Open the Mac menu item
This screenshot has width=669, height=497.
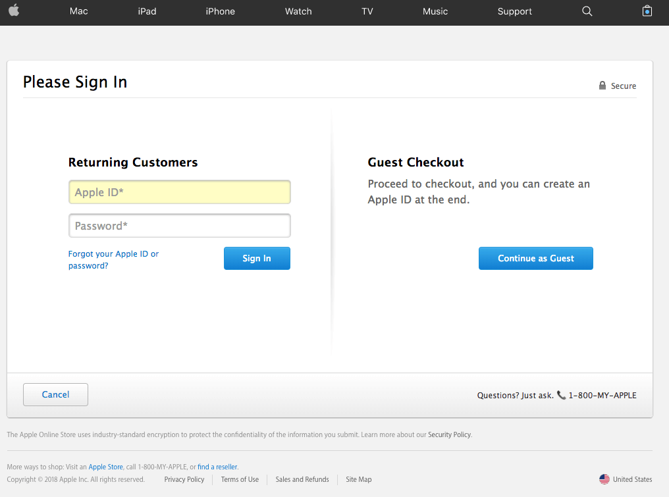(x=79, y=11)
